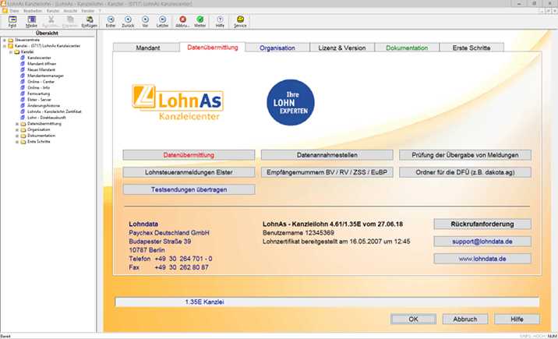Open the ? help menu
This screenshot has width=558, height=339.
click(100, 11)
